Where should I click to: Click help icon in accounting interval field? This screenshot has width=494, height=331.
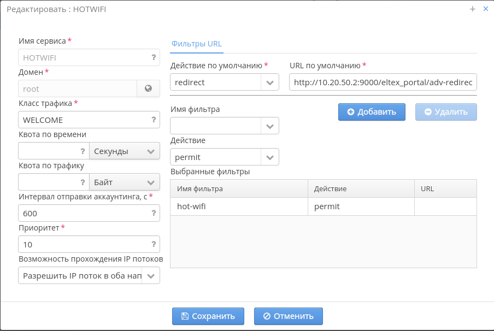[154, 213]
